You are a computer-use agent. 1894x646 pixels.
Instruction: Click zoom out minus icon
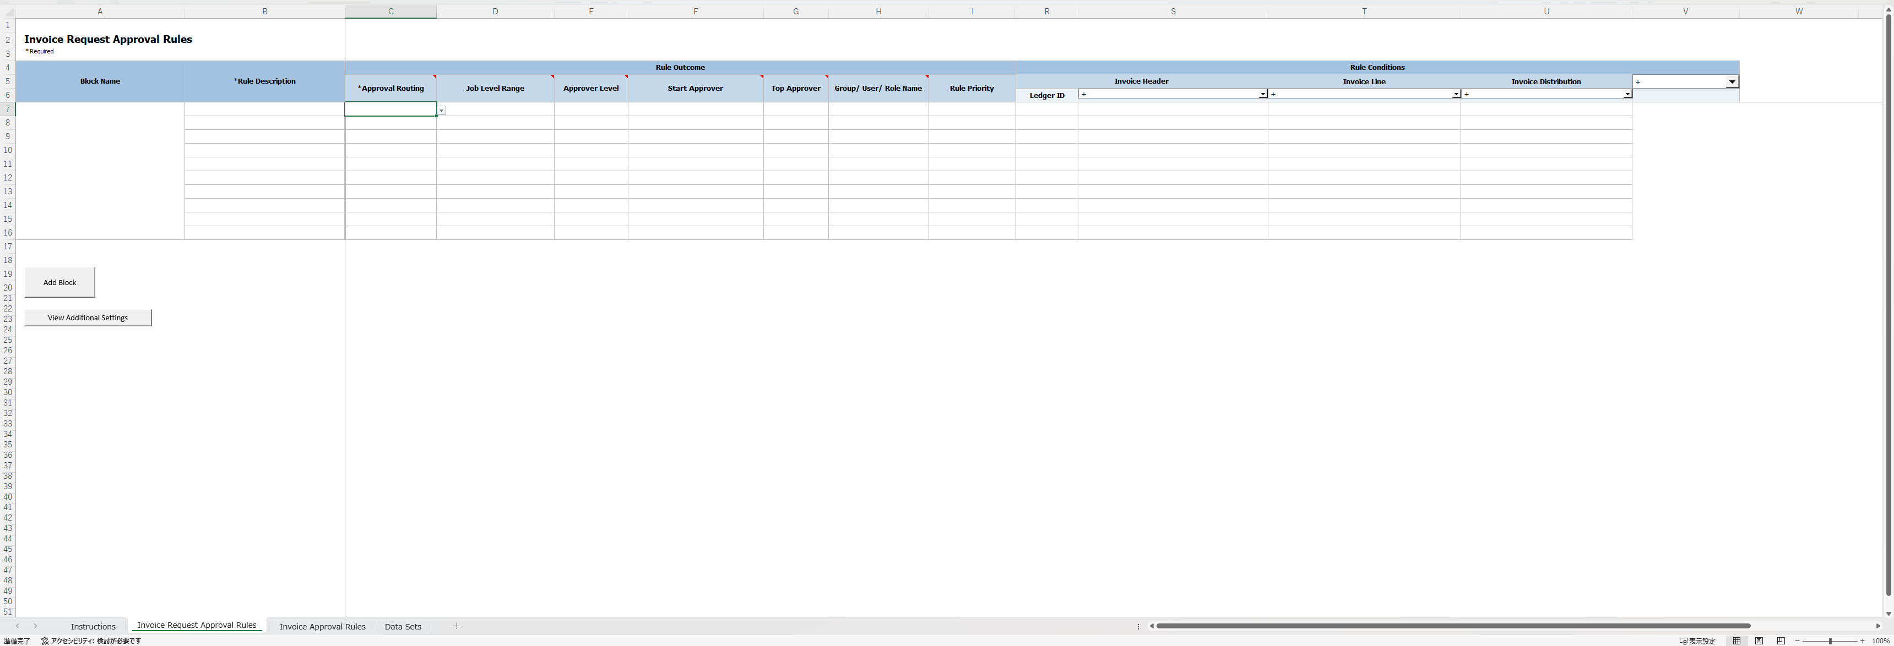(x=1798, y=641)
